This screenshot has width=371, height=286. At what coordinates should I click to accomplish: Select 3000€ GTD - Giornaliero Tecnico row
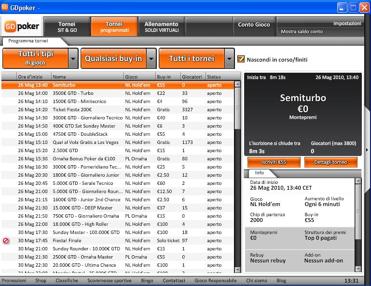click(118, 118)
